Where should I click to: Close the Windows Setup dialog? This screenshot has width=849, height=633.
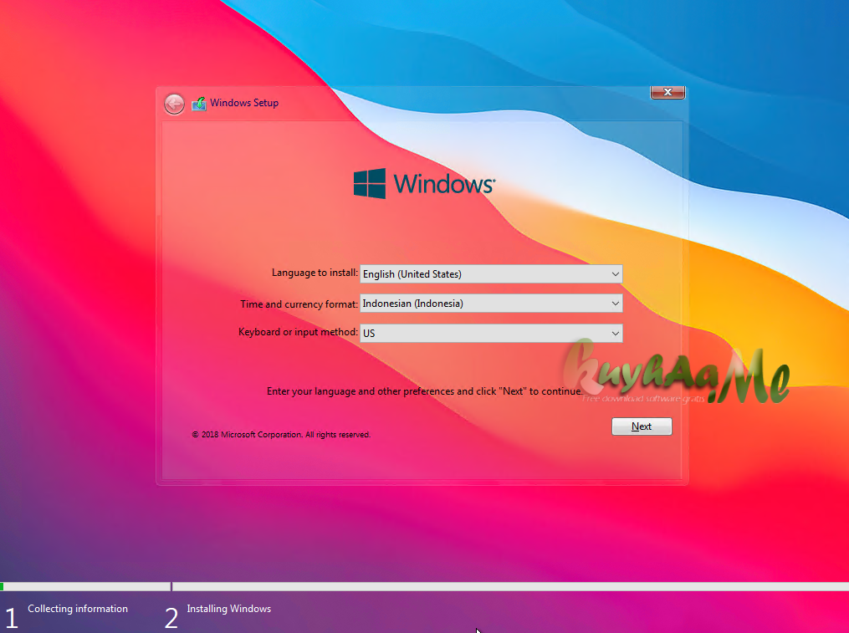click(667, 92)
